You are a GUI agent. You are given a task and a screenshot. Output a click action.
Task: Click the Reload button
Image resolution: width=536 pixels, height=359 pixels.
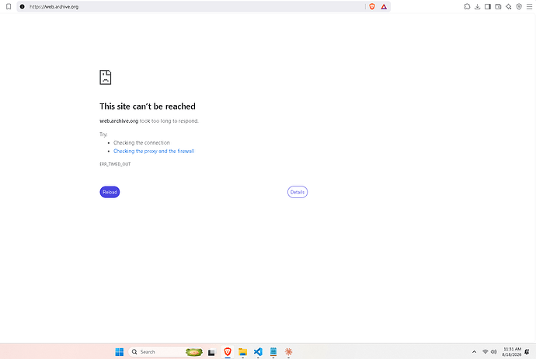pos(110,192)
